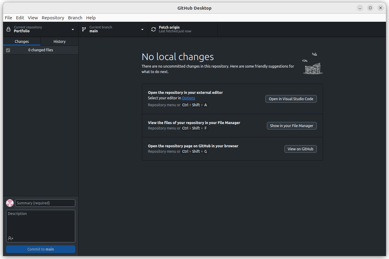The width and height of the screenshot is (389, 259).
Task: Switch to the Changes tab
Action: [x=22, y=41]
